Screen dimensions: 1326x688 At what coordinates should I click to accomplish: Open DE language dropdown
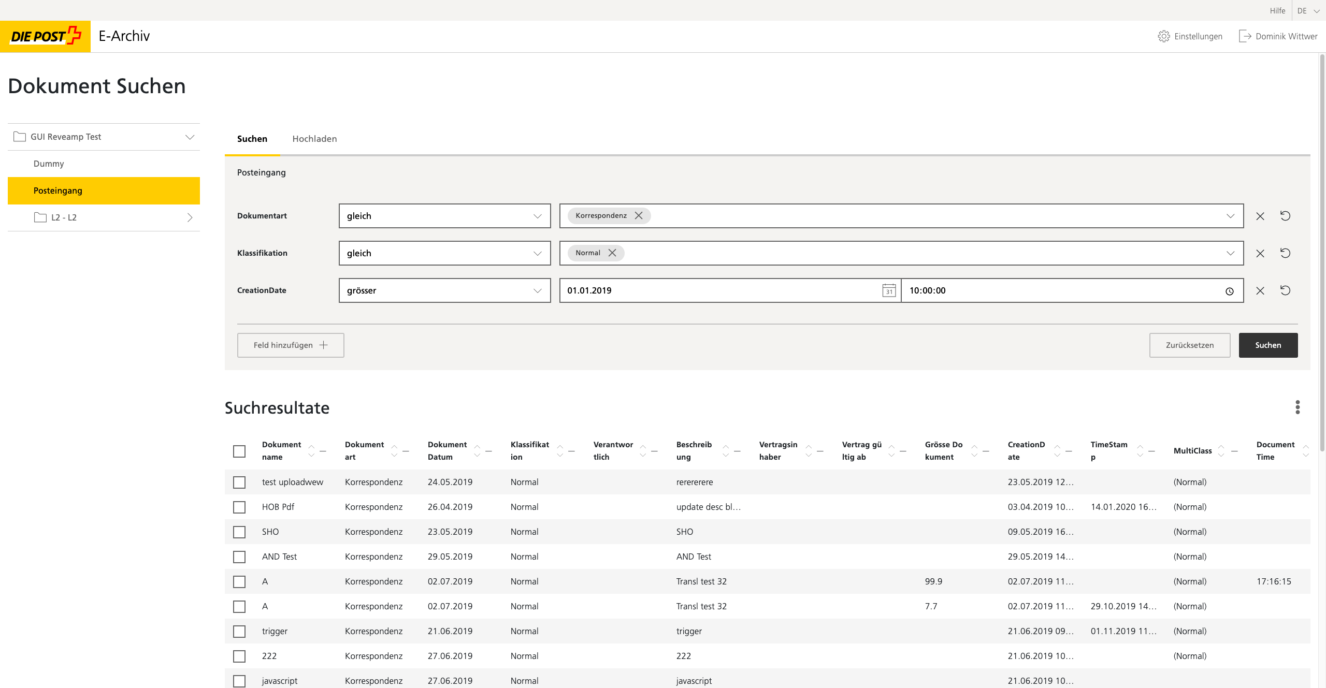pyautogui.click(x=1308, y=10)
